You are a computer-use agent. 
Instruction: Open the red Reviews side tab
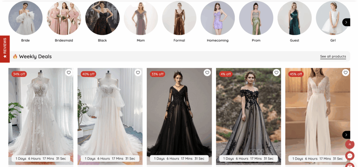click(5, 49)
